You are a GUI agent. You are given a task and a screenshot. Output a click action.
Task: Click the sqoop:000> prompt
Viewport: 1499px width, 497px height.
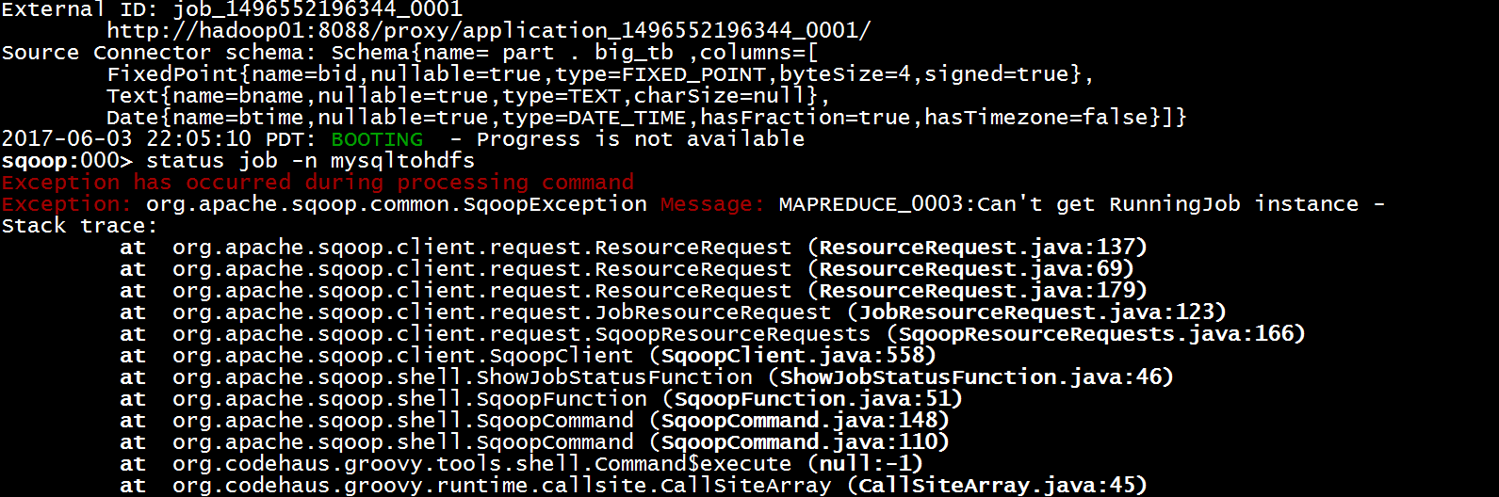coord(67,161)
